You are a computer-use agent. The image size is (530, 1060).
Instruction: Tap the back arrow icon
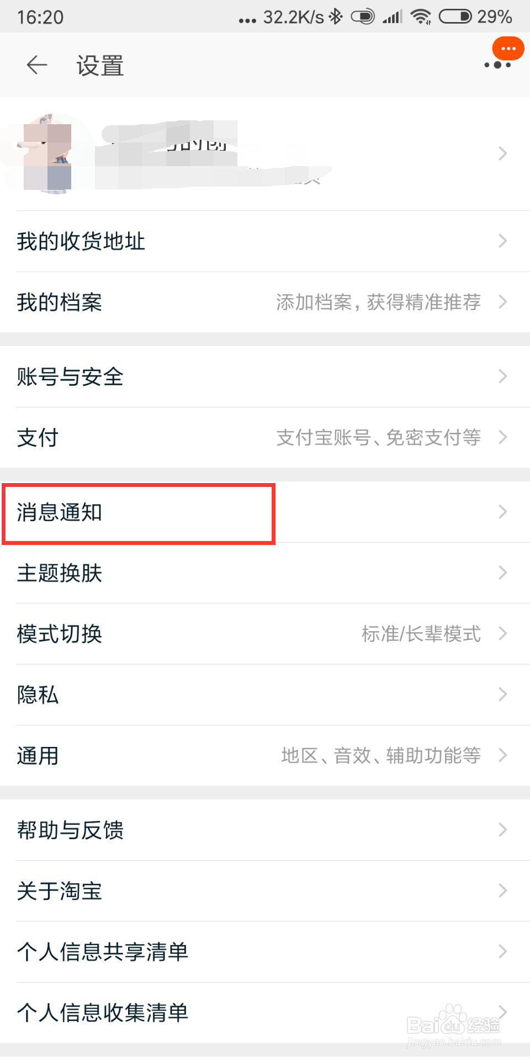tap(36, 65)
